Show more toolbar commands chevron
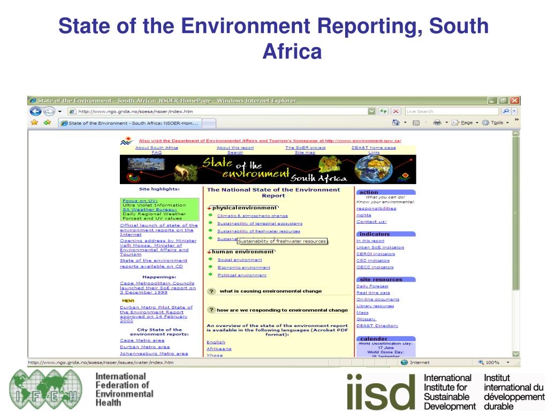Image resolution: width=548 pixels, height=411 pixels. pyautogui.click(x=516, y=120)
